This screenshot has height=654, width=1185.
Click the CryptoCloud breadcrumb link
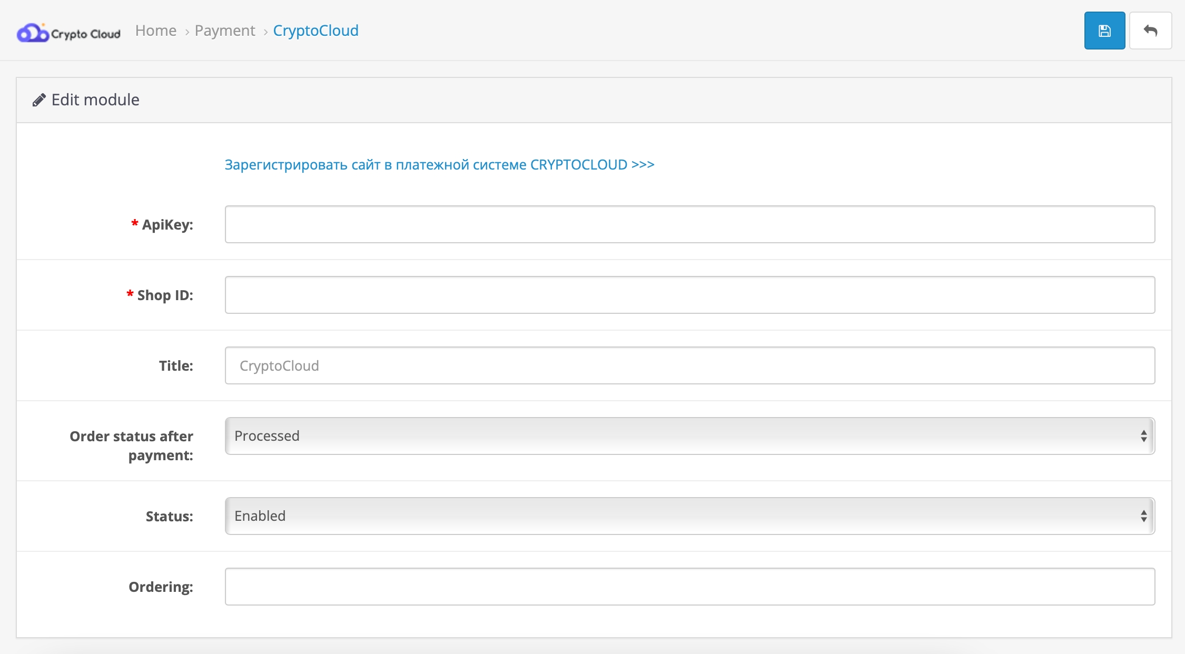(x=315, y=31)
